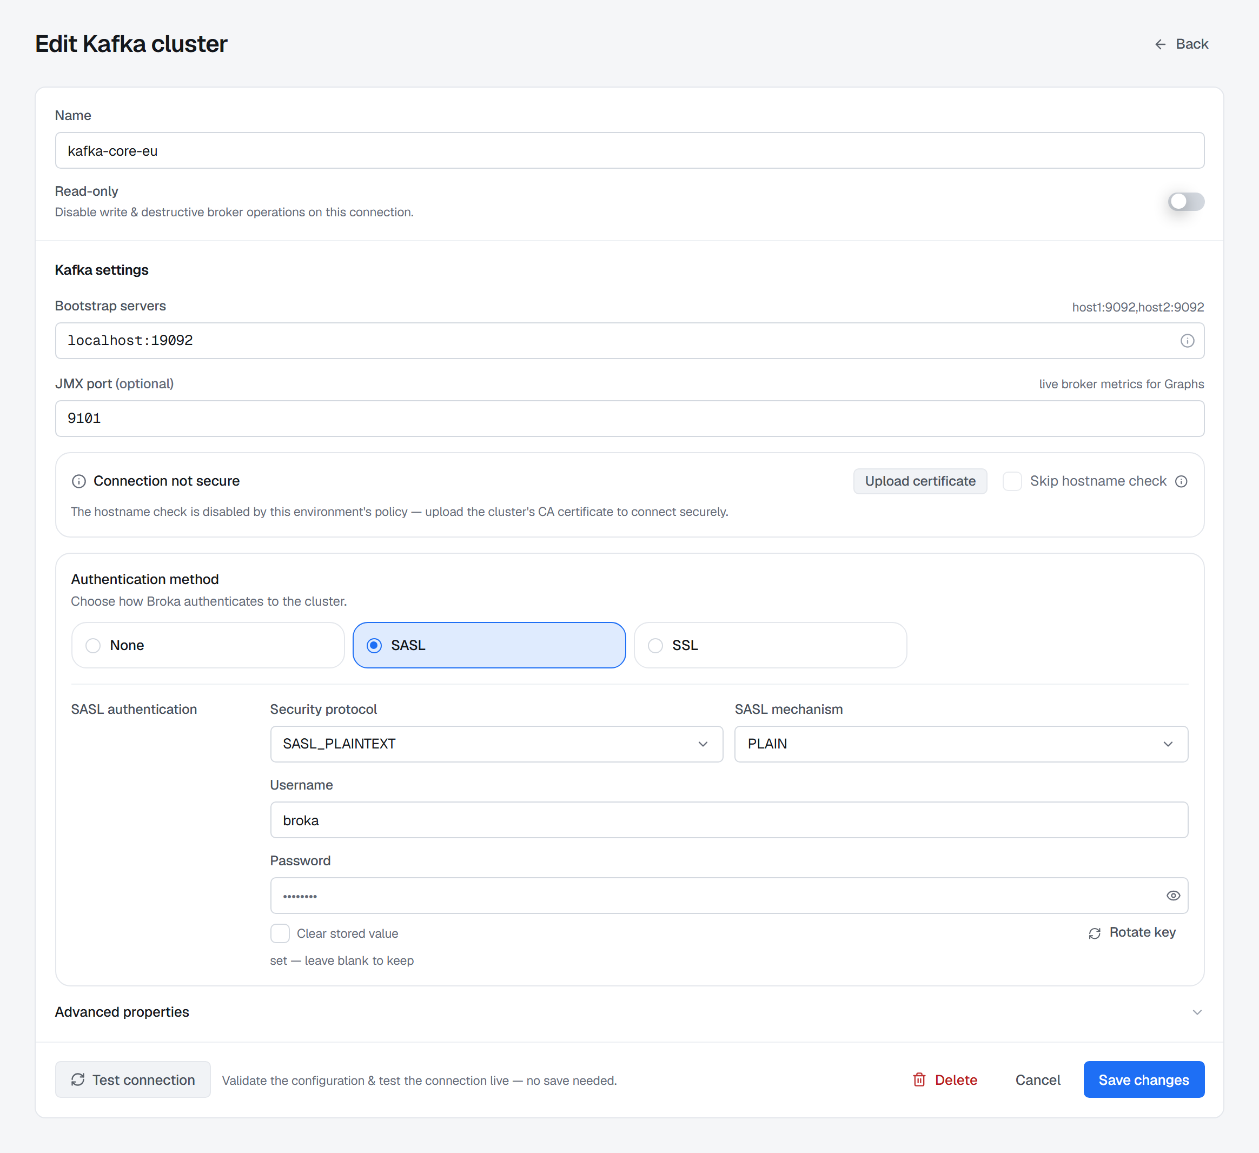Show password with the eye icon
The image size is (1259, 1153).
[1173, 896]
